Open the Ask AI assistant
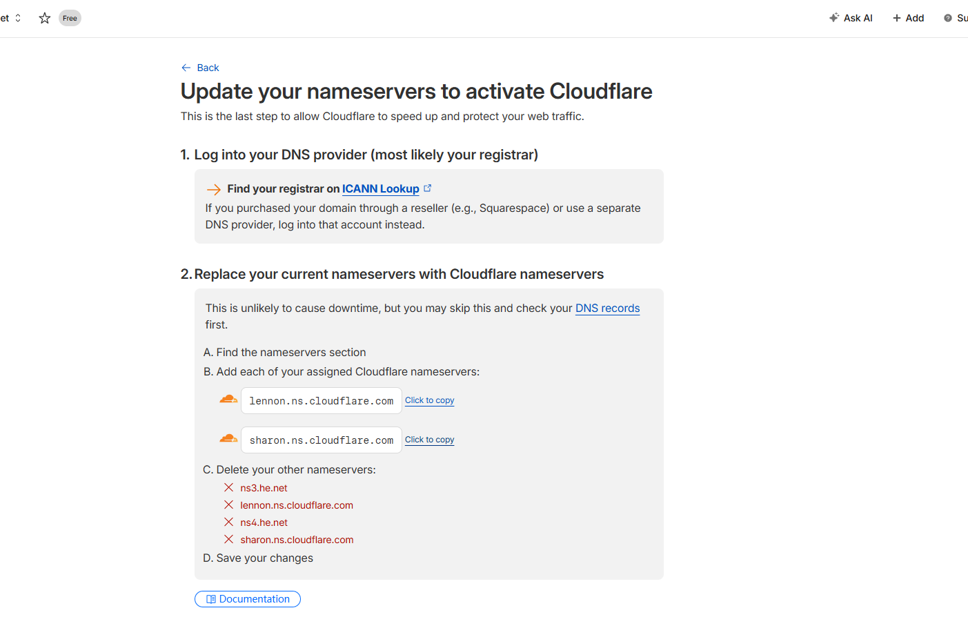968x617 pixels. (851, 18)
